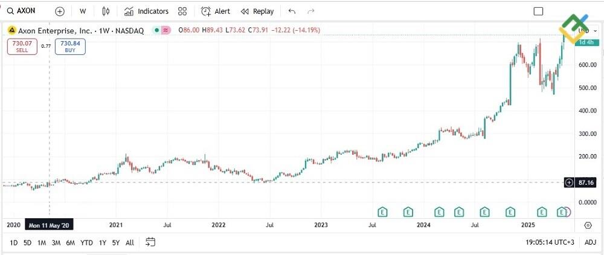The width and height of the screenshot is (604, 255).
Task: Start bar Replay mode
Action: (x=257, y=11)
